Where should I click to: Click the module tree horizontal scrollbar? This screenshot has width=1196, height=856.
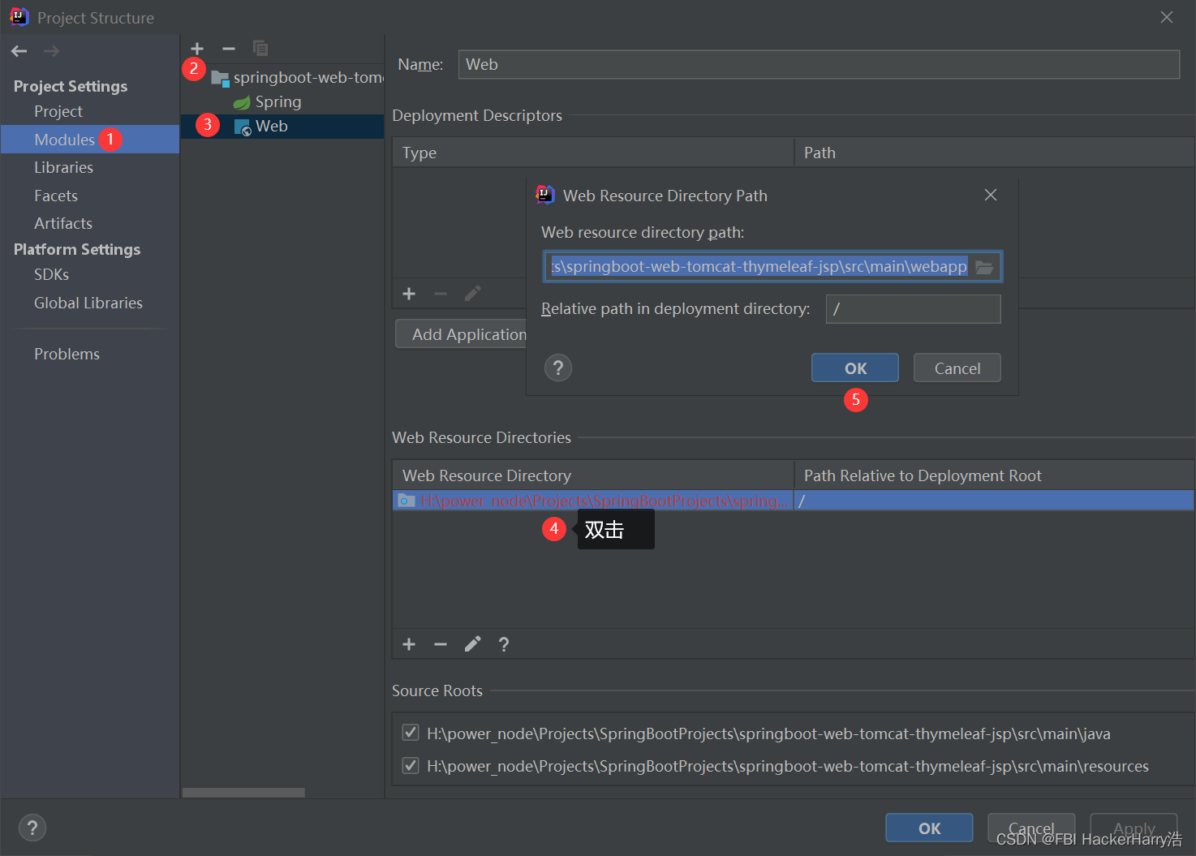point(243,793)
